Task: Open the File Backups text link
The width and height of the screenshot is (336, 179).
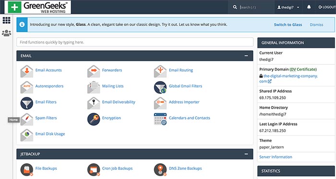Action: coord(46,168)
